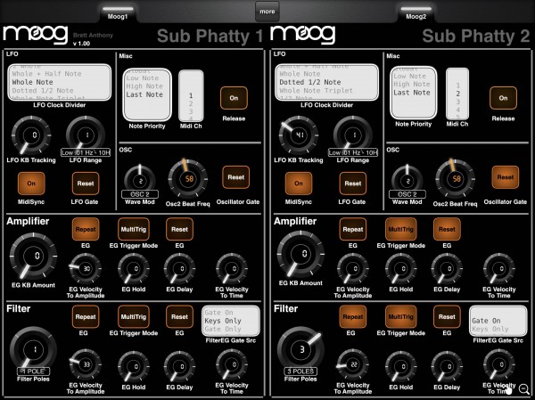The height and width of the screenshot is (400, 535).
Task: Click EG KB Amount knob in Sub Phatty 2
Action: (301, 254)
